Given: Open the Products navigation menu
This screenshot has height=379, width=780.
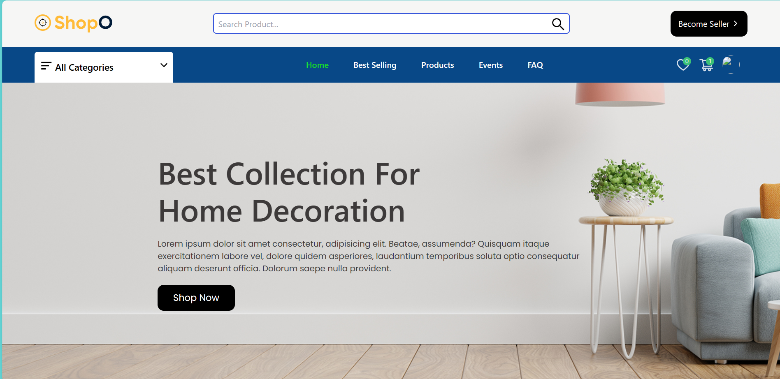Looking at the screenshot, I should click(437, 65).
